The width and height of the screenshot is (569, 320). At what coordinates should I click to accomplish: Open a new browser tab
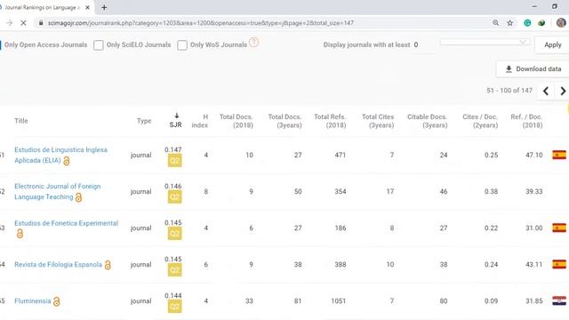point(104,7)
